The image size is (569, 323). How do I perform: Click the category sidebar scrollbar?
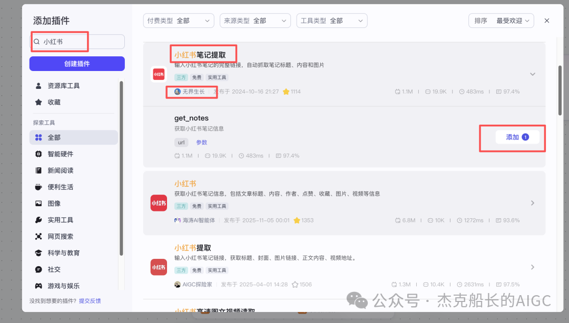(121, 168)
